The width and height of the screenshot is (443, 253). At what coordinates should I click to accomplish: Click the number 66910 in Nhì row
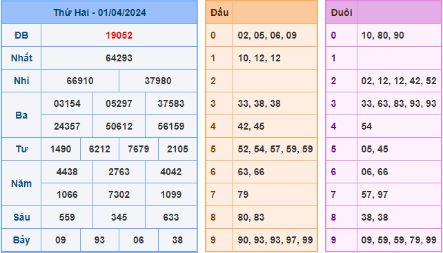click(80, 81)
